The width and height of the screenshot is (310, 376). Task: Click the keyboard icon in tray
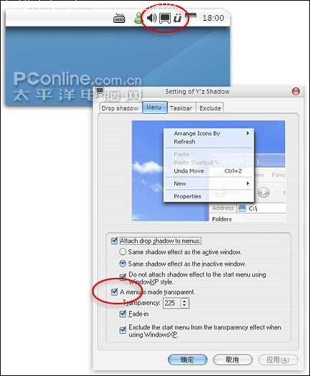119,18
